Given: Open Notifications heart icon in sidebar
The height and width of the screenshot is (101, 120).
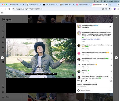Looking at the screenshot, I should [x=3, y=52].
